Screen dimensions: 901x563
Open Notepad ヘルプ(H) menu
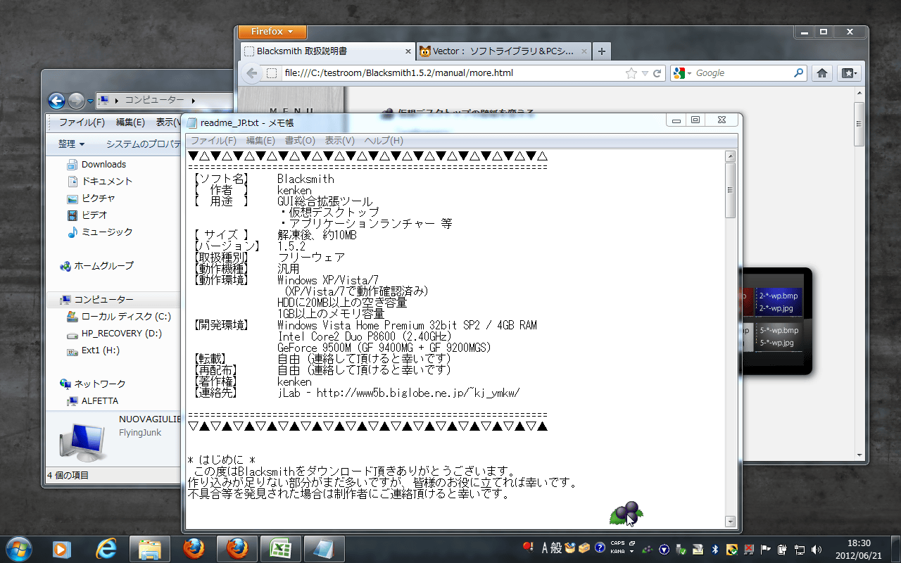click(384, 141)
